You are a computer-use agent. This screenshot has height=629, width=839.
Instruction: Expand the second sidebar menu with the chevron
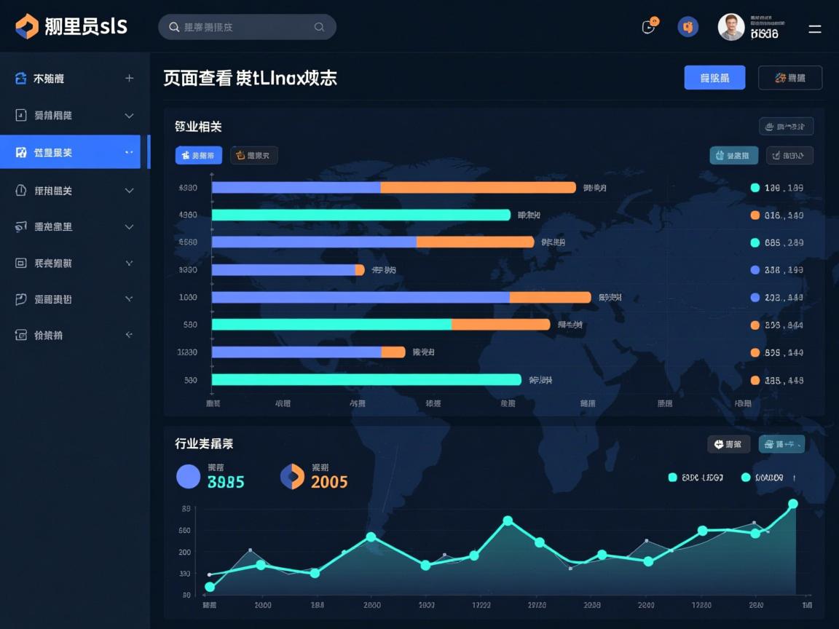[129, 115]
